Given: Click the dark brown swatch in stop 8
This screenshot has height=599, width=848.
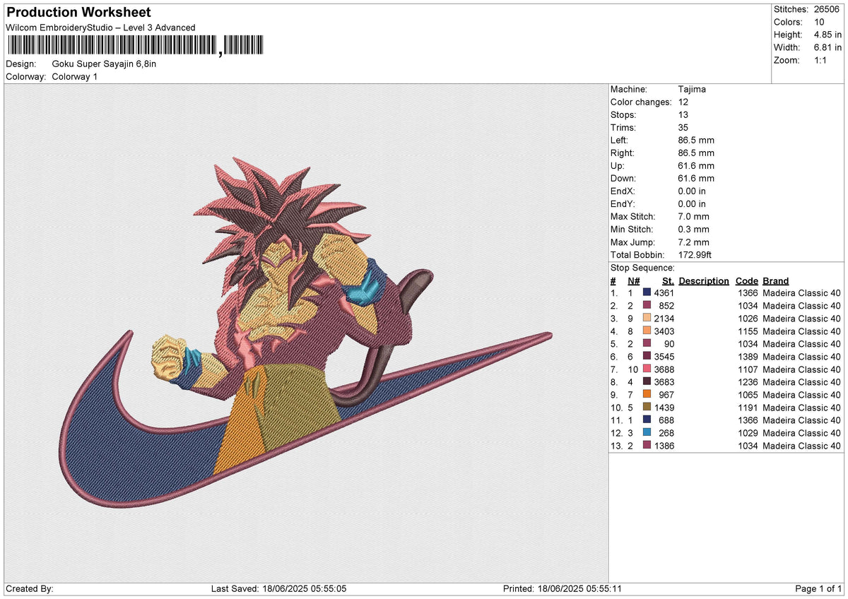Looking at the screenshot, I should click(647, 382).
